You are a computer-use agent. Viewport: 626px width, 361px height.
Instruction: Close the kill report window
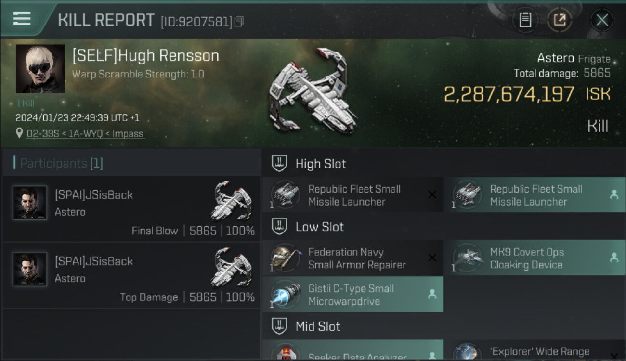(x=601, y=20)
